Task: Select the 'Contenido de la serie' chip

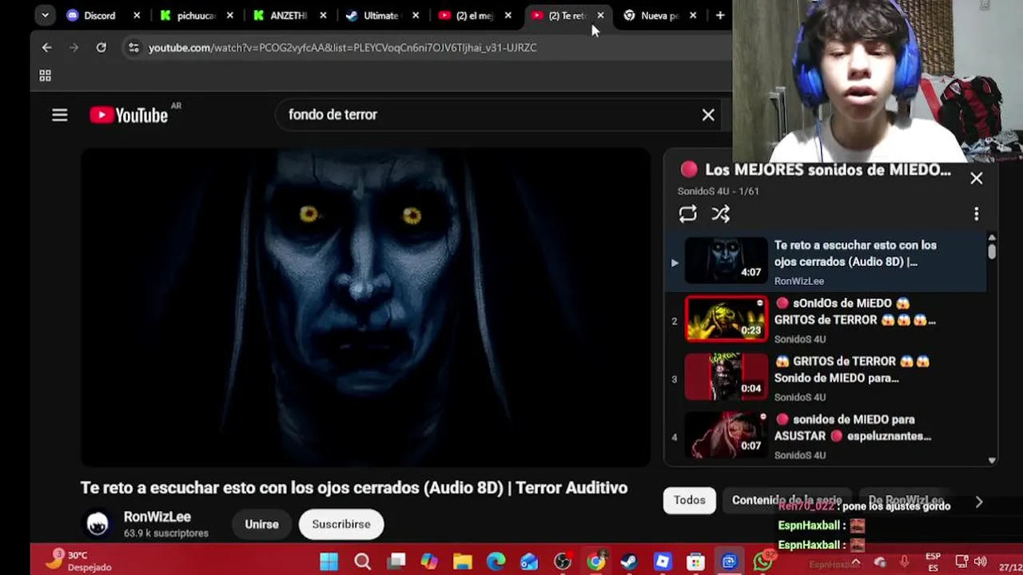Action: 786,500
